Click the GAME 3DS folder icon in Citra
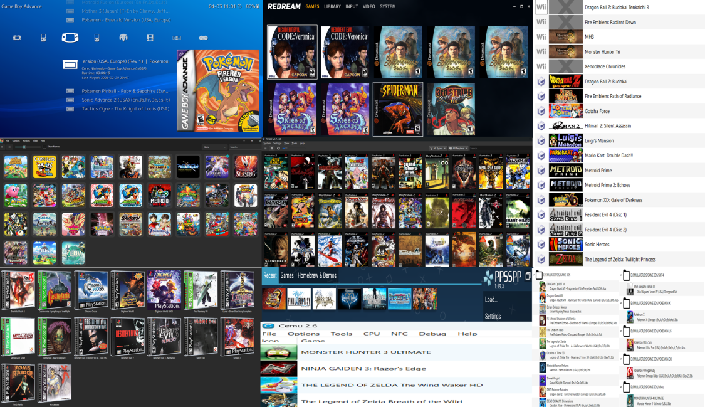 click(x=540, y=275)
